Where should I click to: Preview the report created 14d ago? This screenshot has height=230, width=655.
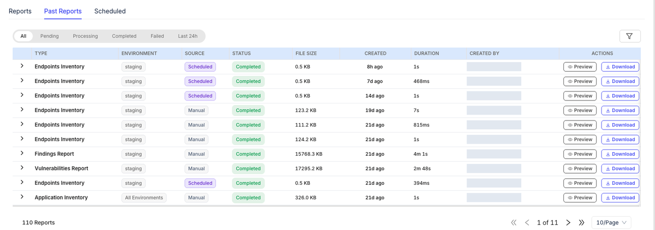(x=580, y=96)
